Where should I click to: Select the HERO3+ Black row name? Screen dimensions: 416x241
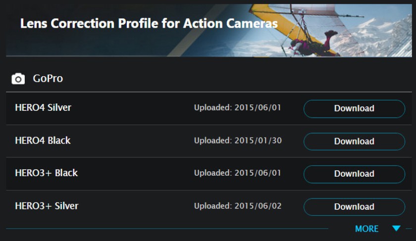pos(47,173)
